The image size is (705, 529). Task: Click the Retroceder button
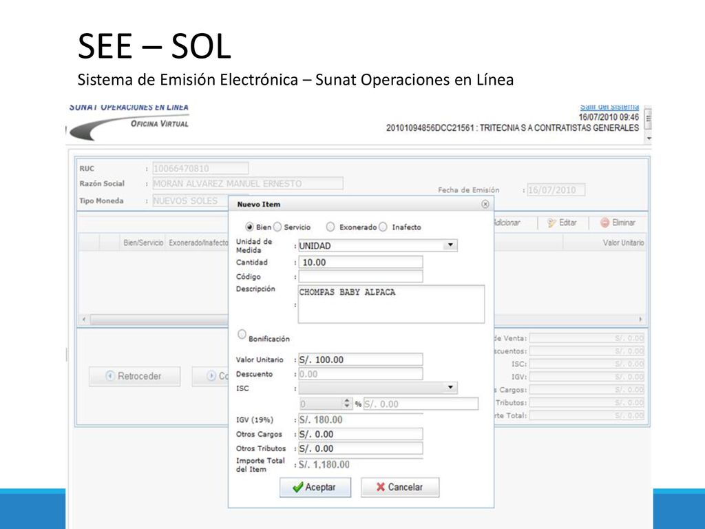pos(134,376)
